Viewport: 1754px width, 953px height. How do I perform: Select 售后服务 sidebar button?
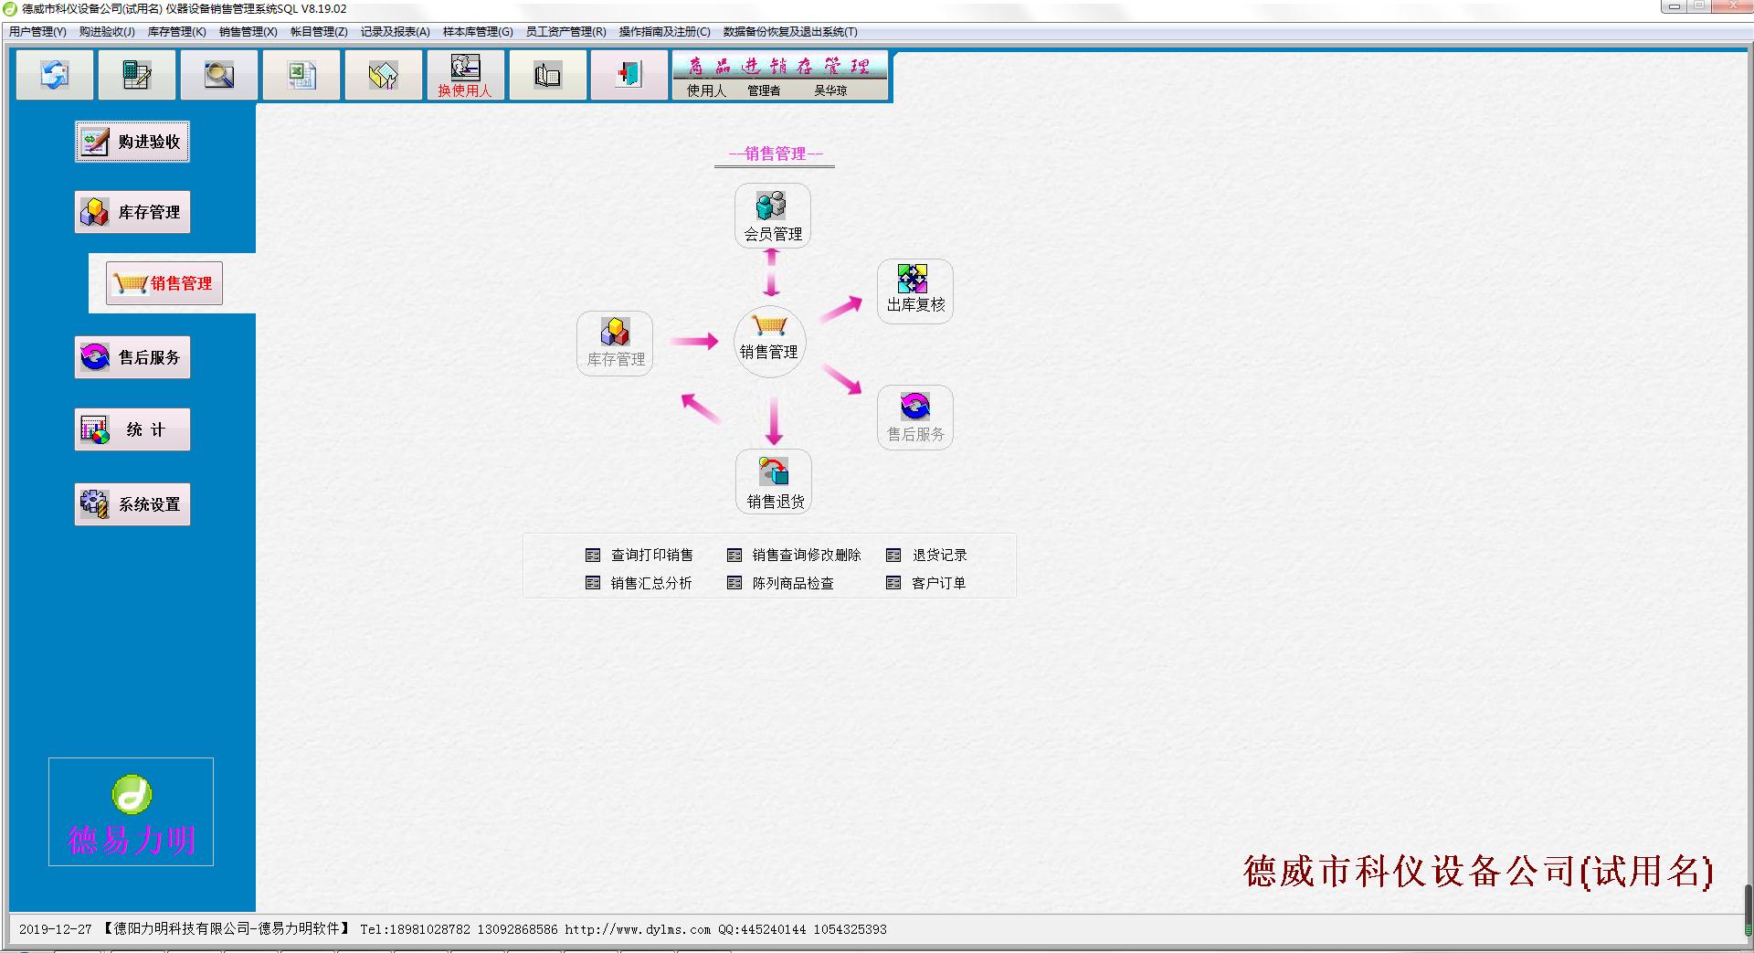pyautogui.click(x=132, y=357)
